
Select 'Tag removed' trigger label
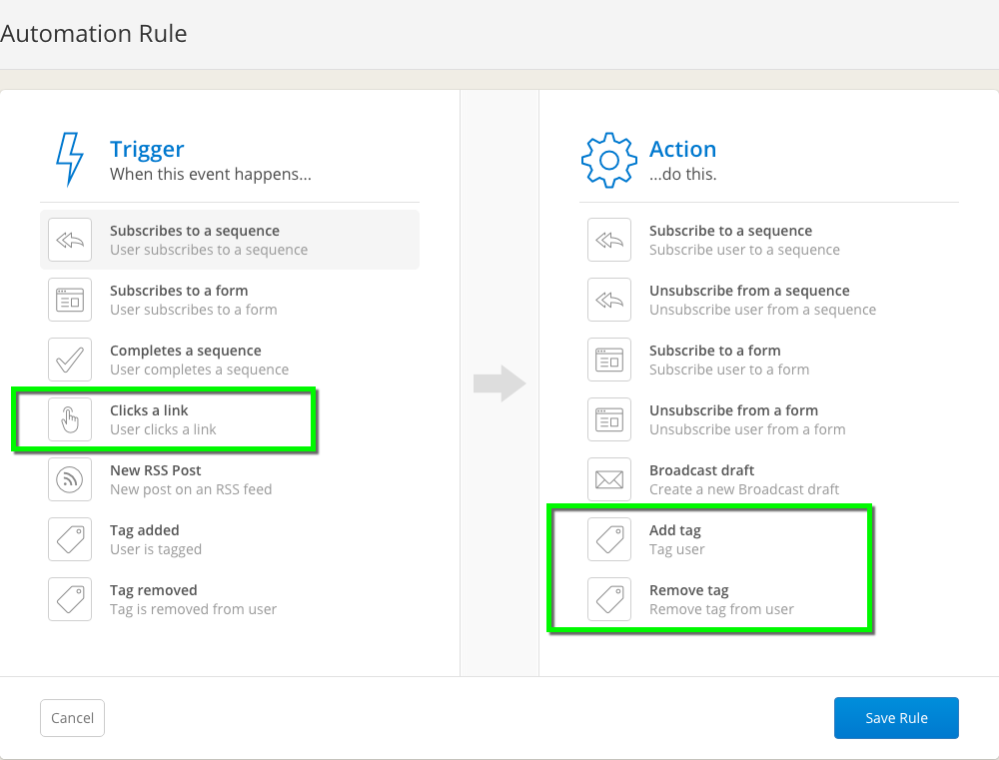click(x=154, y=590)
